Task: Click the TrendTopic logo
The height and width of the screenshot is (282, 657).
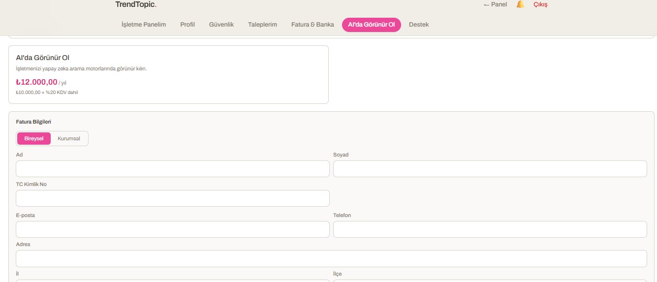Action: pyautogui.click(x=136, y=4)
